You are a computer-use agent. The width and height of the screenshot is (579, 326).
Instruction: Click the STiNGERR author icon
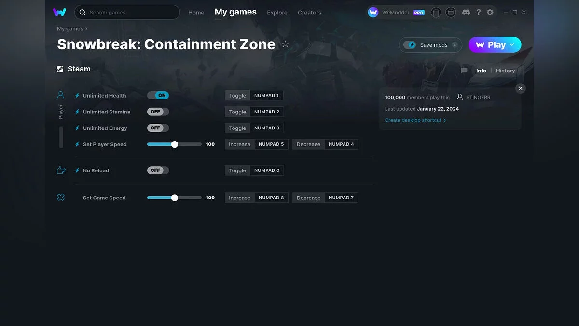point(460,97)
